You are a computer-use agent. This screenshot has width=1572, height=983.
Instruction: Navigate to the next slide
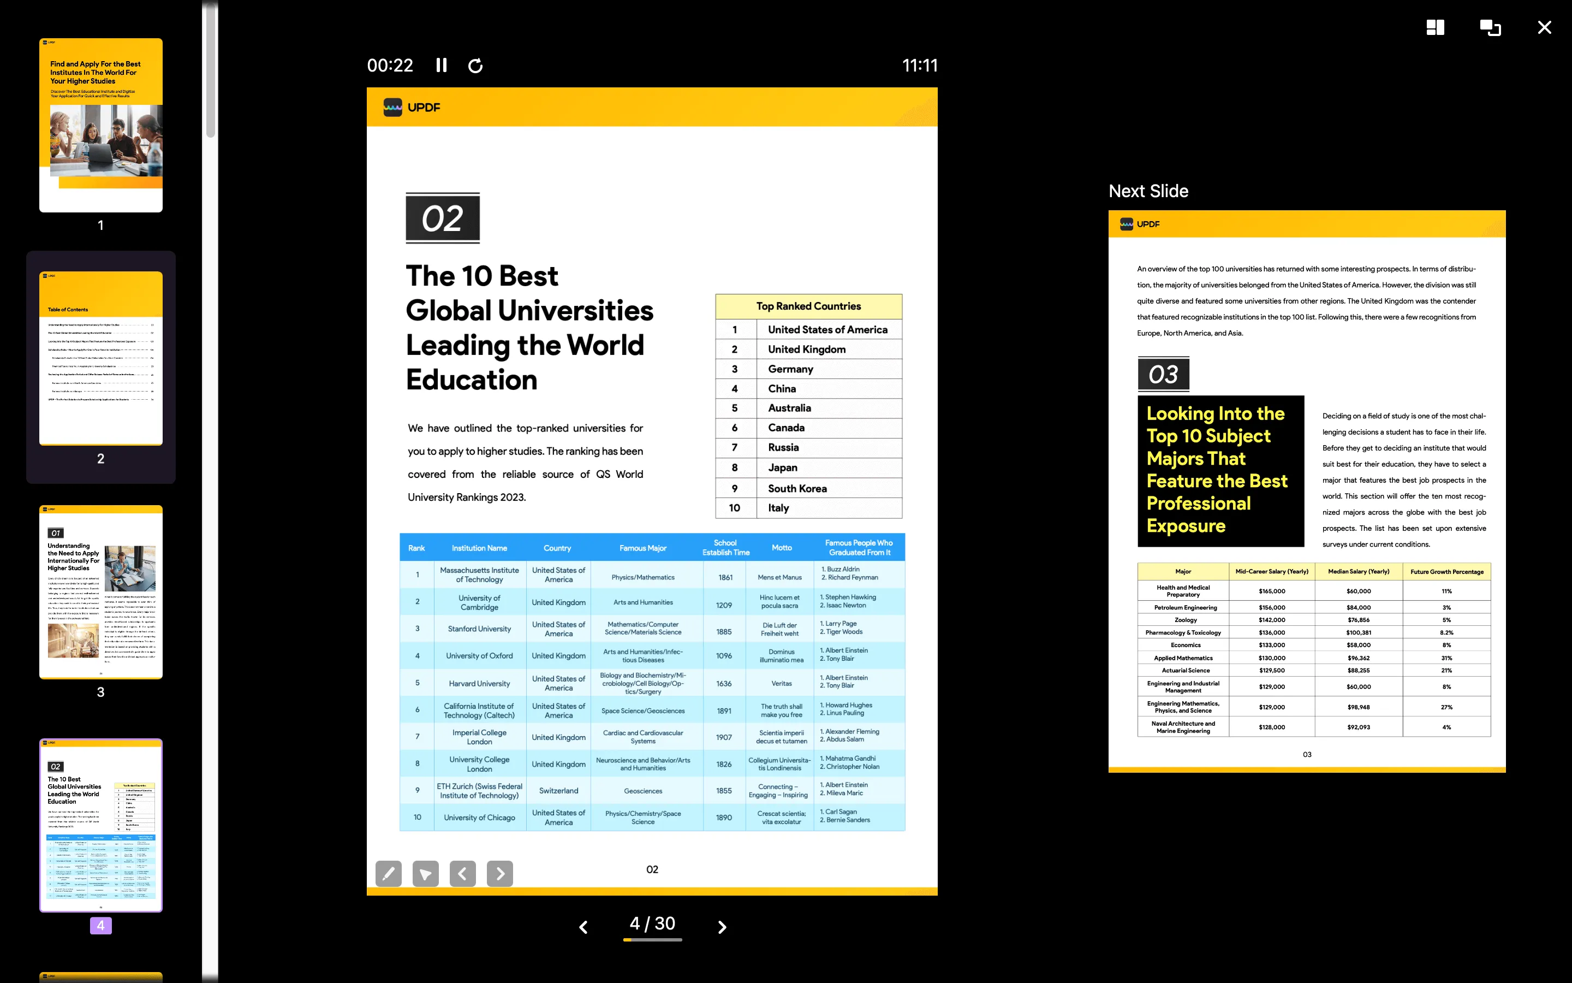tap(722, 925)
